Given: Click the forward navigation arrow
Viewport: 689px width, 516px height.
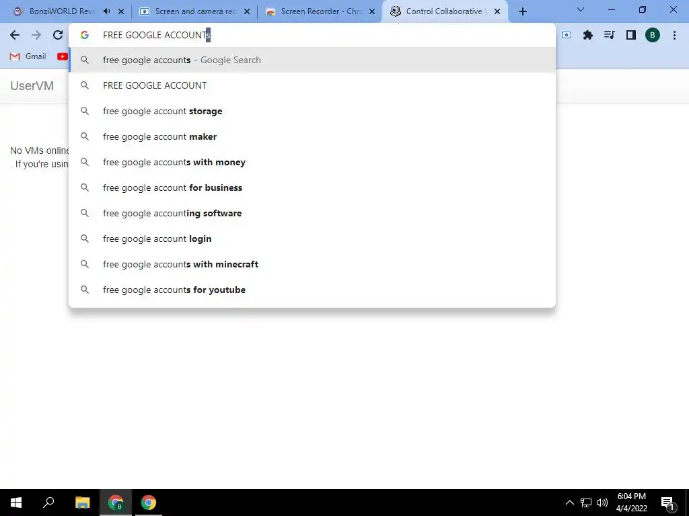Looking at the screenshot, I should point(36,35).
